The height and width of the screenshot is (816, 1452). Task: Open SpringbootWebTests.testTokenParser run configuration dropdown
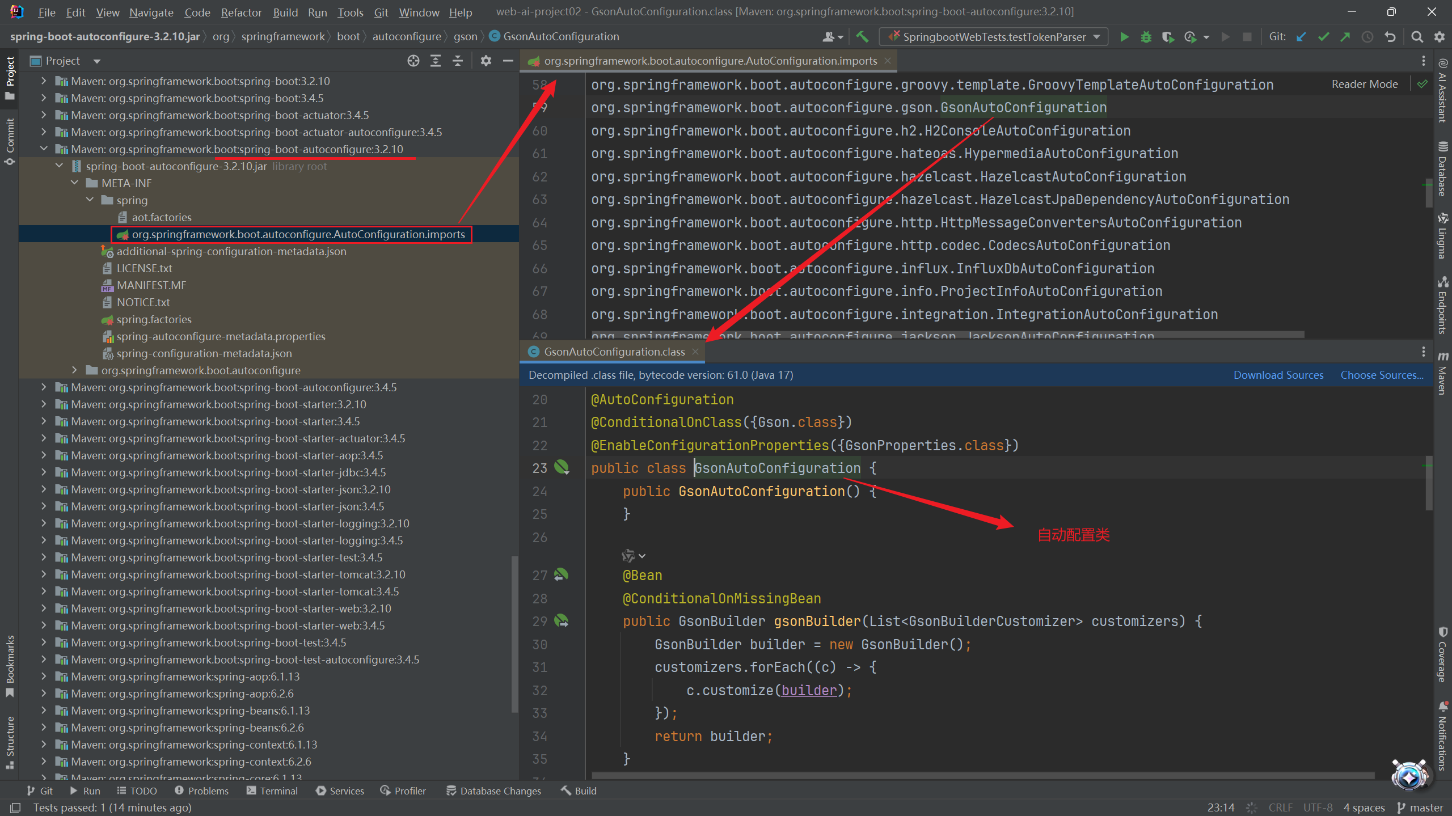pos(994,37)
